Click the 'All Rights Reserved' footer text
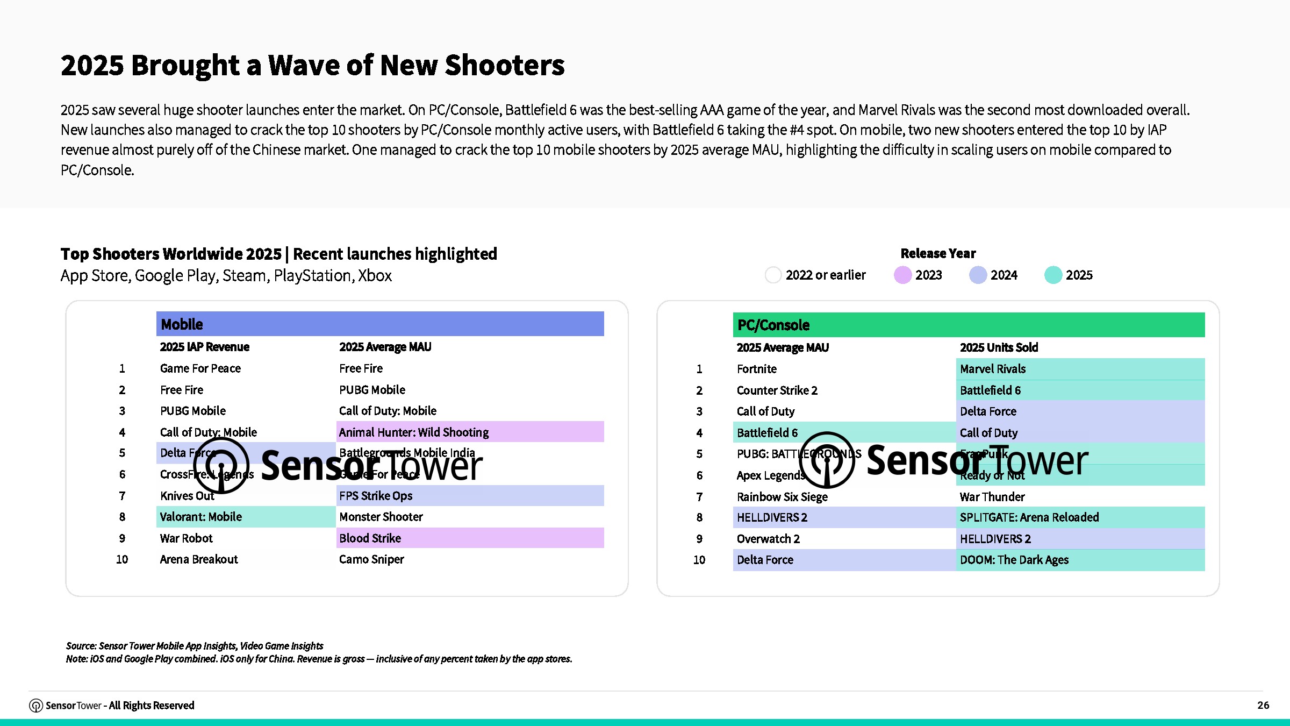Image resolution: width=1290 pixels, height=726 pixels. (152, 706)
